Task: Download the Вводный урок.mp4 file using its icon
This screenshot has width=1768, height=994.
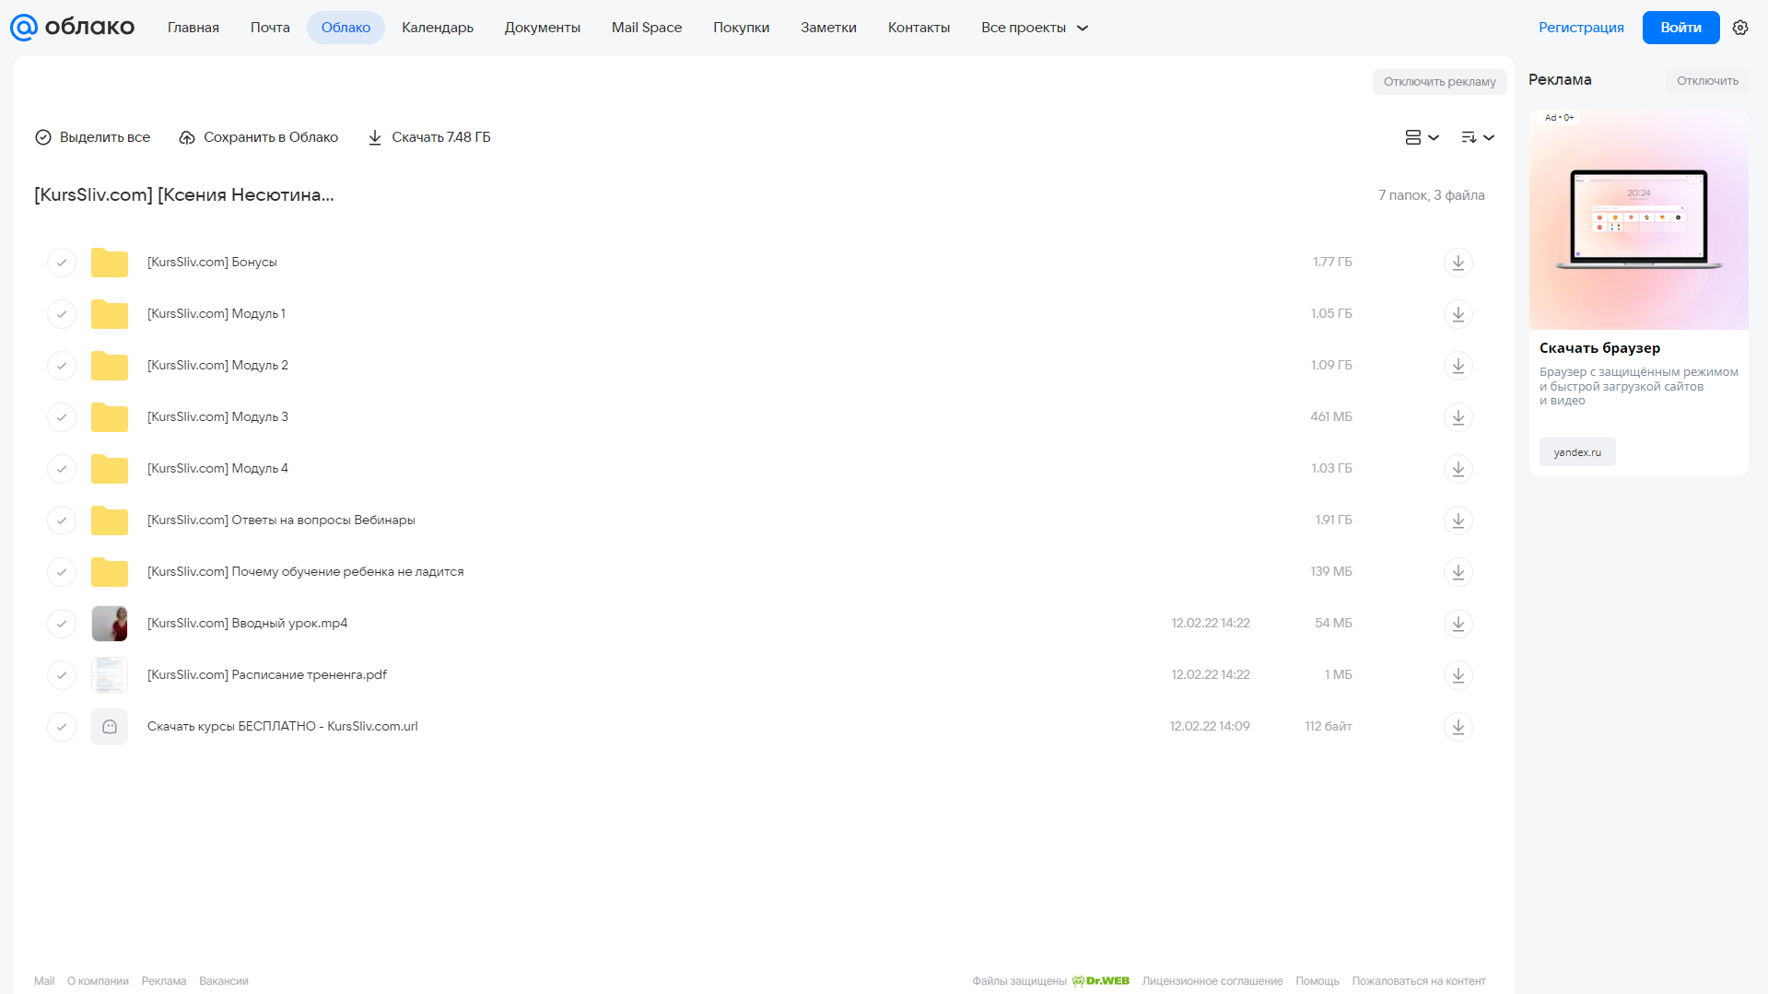Action: pos(1458,624)
